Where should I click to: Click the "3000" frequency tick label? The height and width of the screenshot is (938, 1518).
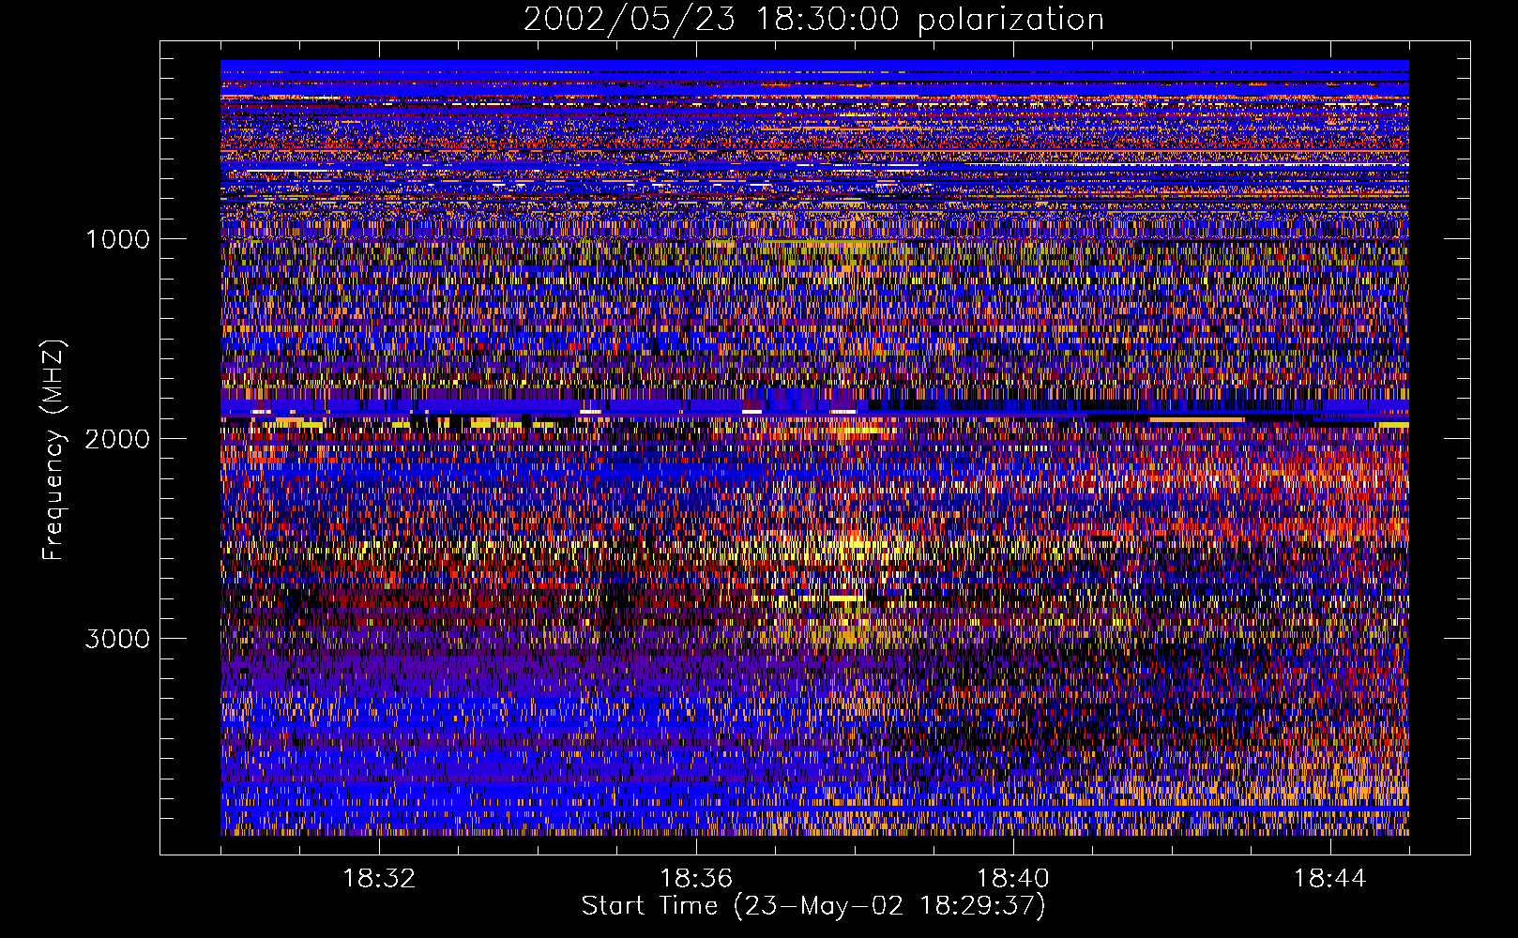pos(117,639)
